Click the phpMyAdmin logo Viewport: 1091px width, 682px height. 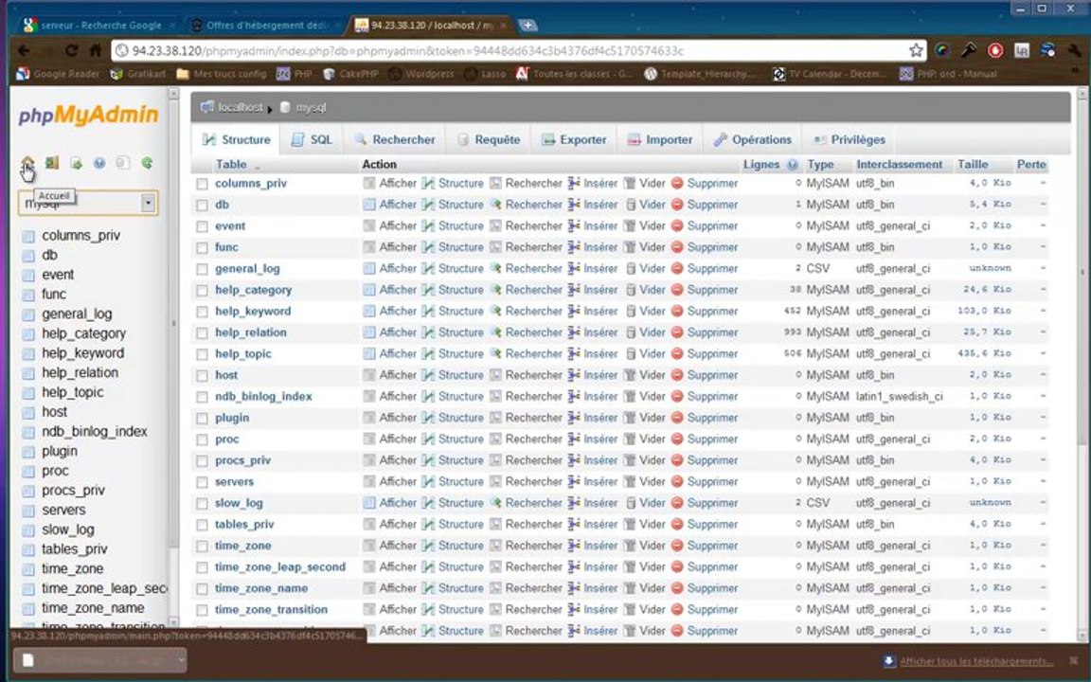tap(88, 115)
